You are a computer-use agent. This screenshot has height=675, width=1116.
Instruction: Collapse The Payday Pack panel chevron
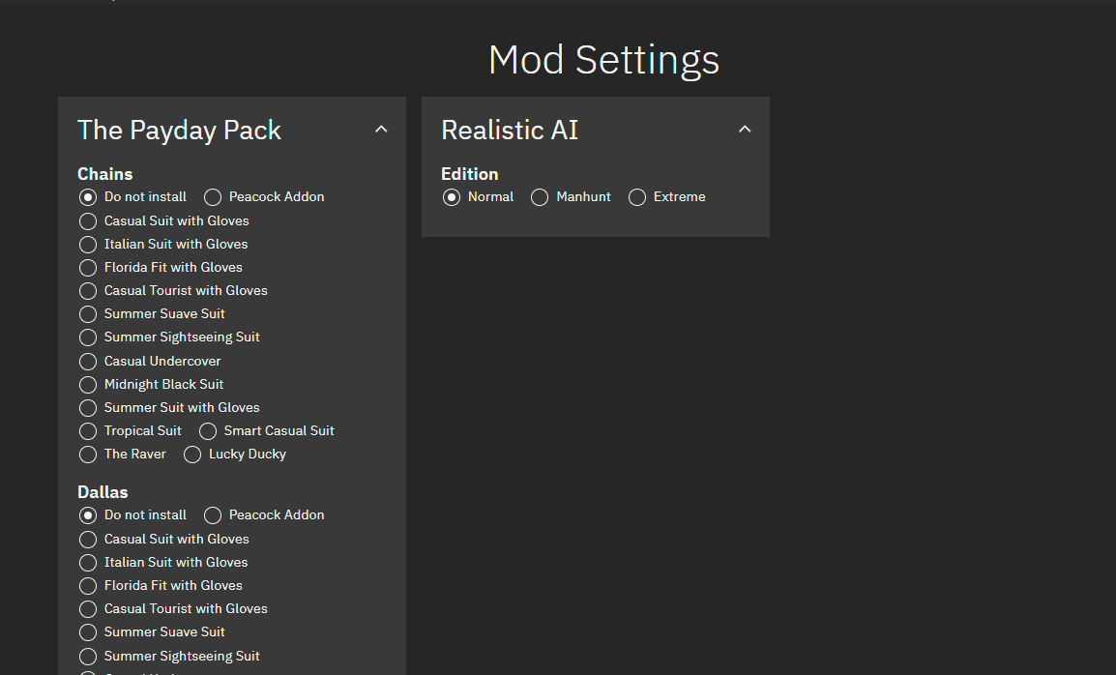(381, 130)
